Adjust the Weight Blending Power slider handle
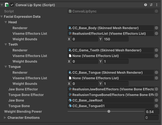The image size is (162, 125). coord(109,111)
